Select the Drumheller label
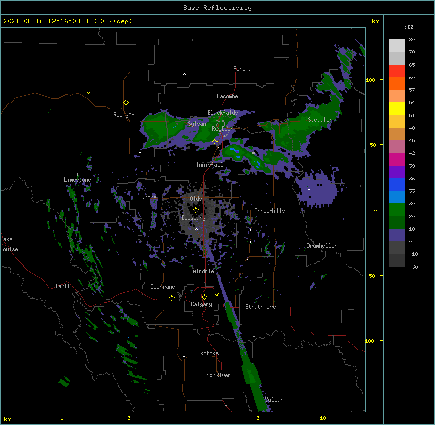Viewport: 435px width, 425px height. [x=322, y=246]
